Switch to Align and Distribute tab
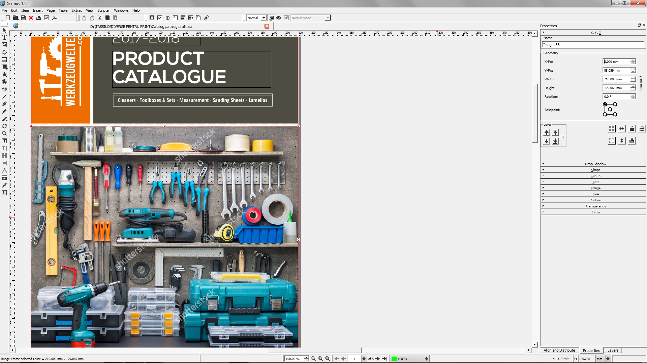The width and height of the screenshot is (647, 363). click(x=559, y=350)
